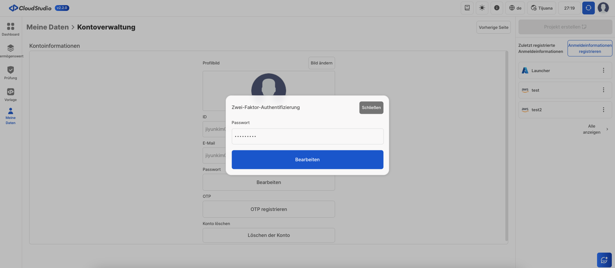Screen dimensions: 615x268
Task: Click the document notes icon in header
Action: click(x=467, y=8)
